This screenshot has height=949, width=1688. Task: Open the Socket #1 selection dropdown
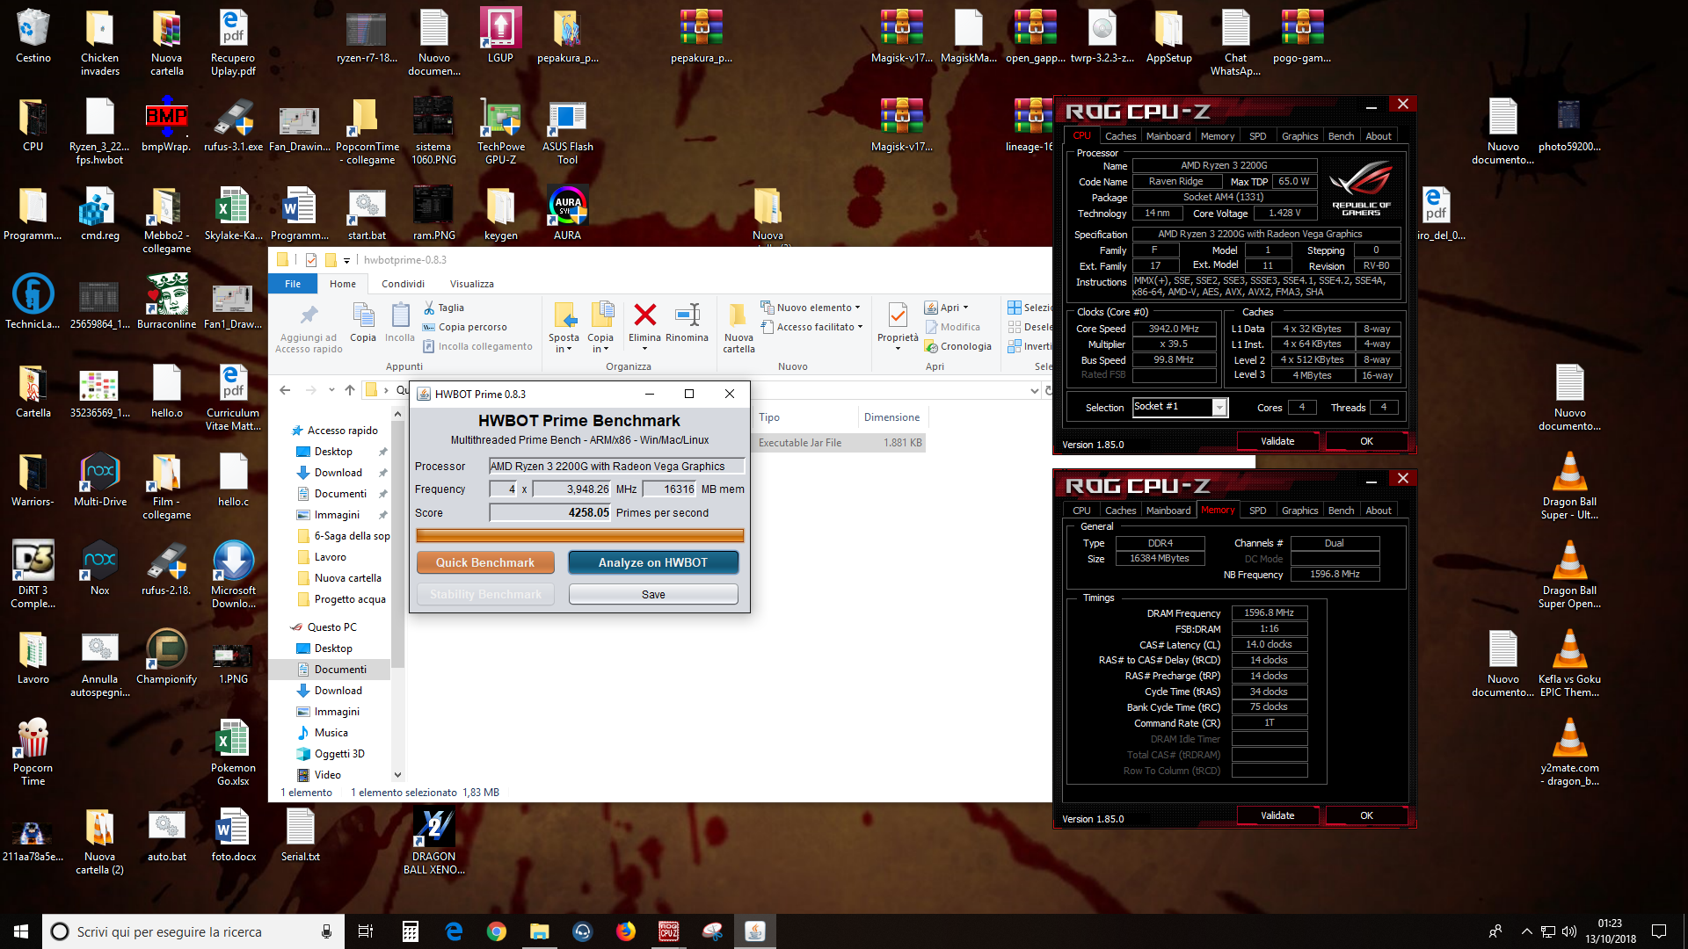tap(1219, 407)
